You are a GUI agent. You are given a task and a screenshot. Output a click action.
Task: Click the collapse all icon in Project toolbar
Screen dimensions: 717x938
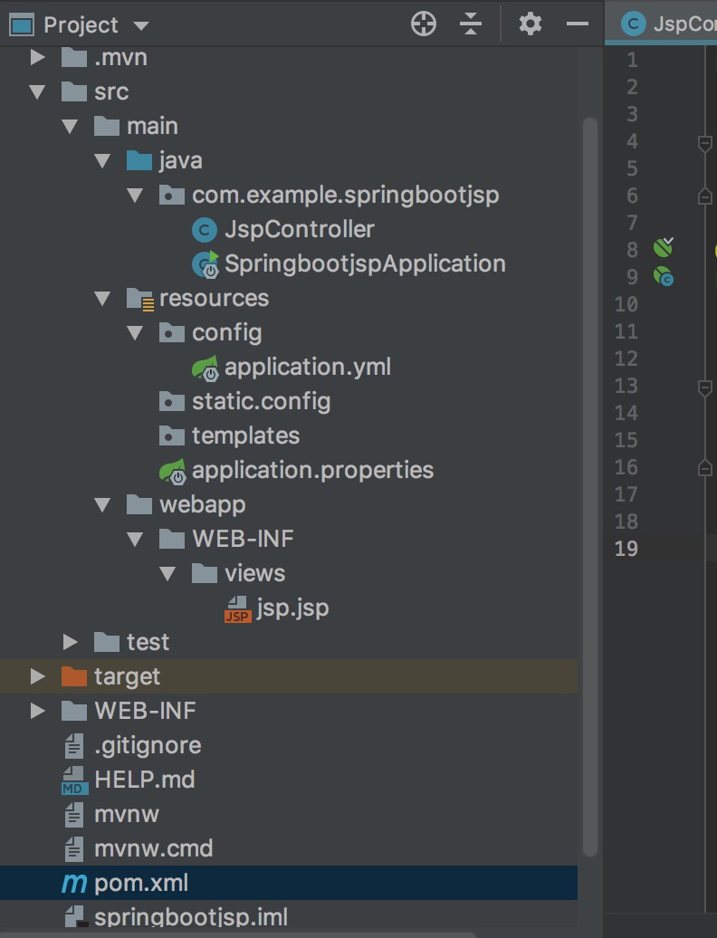(x=471, y=24)
